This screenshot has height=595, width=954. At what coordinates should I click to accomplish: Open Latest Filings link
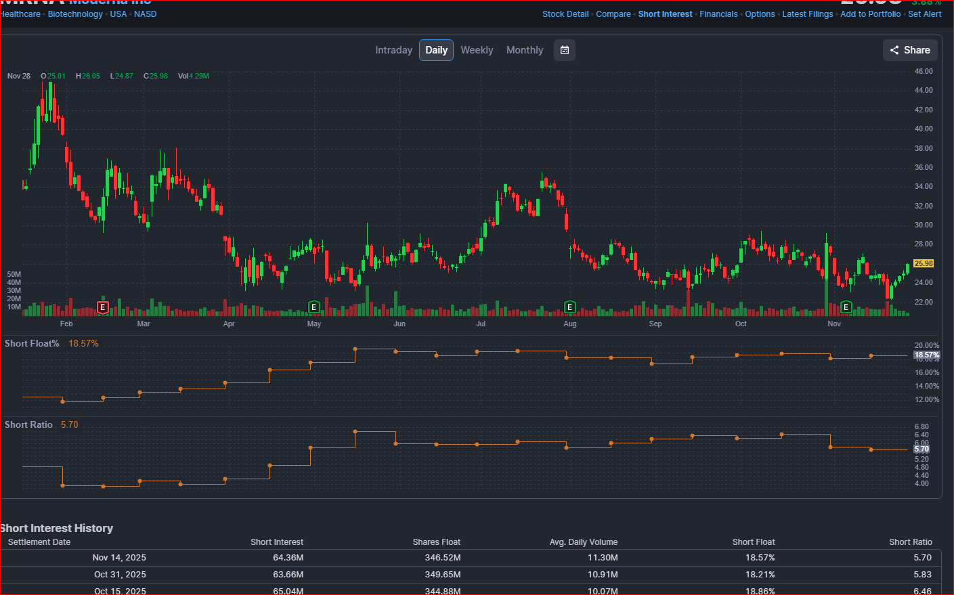[x=807, y=14]
